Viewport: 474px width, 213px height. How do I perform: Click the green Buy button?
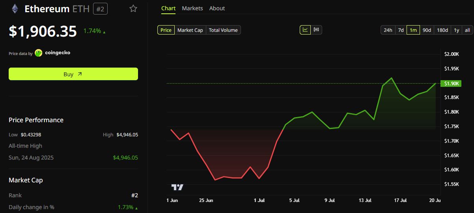[73, 74]
